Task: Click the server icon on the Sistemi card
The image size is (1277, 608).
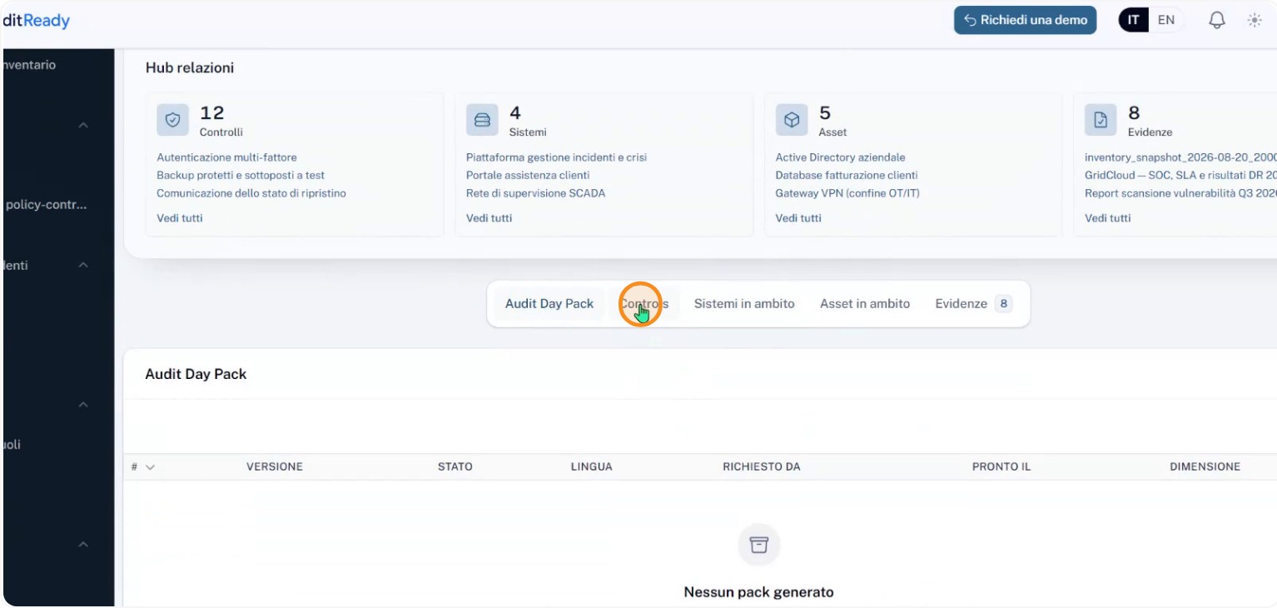Action: (482, 120)
